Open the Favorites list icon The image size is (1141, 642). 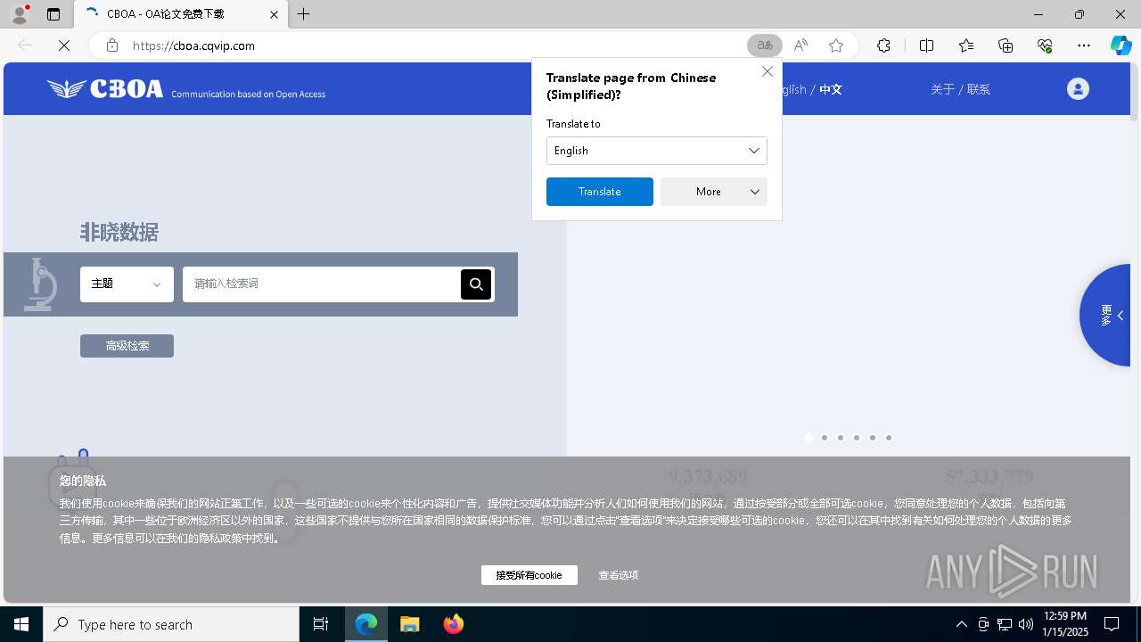pyautogui.click(x=966, y=45)
